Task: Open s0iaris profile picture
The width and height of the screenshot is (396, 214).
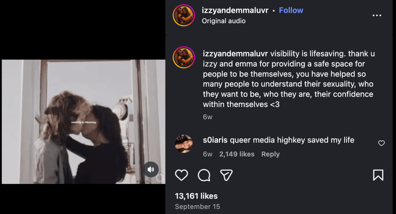Action: [184, 144]
